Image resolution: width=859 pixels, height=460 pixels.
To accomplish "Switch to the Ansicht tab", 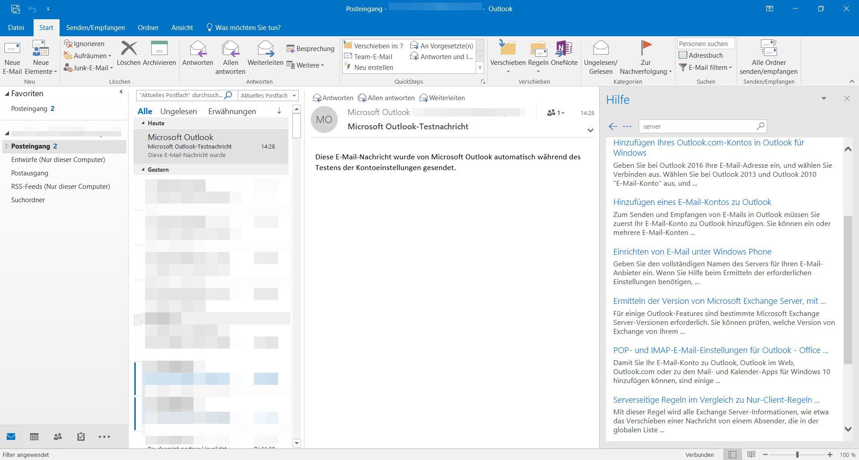I will point(182,27).
